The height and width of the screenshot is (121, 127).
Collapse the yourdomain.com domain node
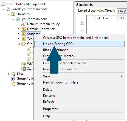click(13, 19)
